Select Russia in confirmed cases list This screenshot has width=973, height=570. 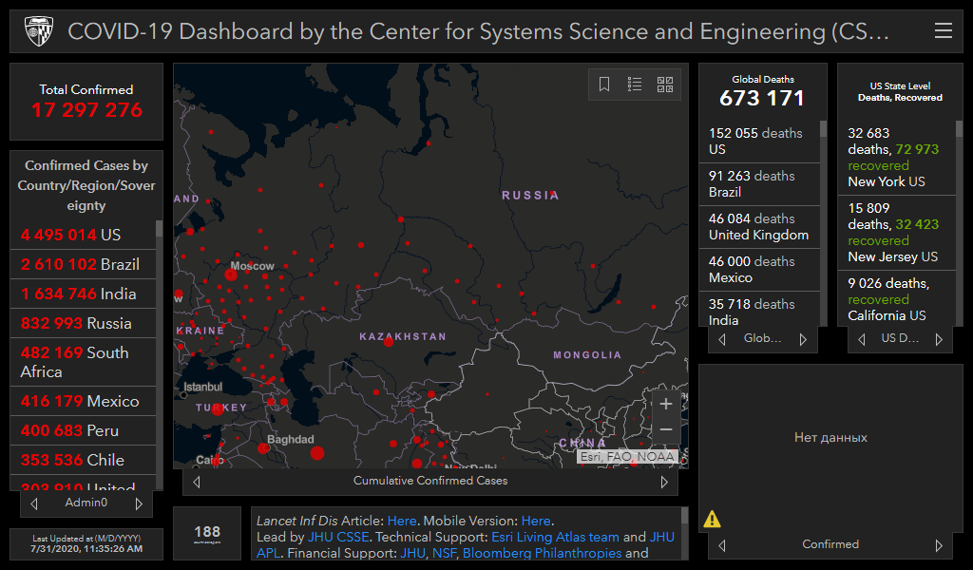pyautogui.click(x=76, y=323)
